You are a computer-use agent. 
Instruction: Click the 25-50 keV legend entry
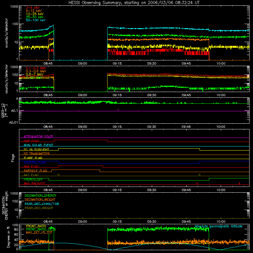point(35,17)
